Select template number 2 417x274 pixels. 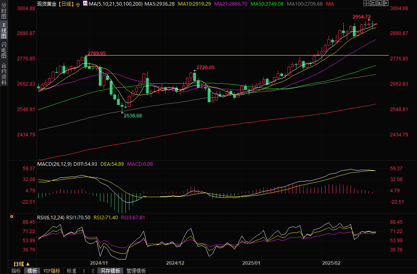click(x=92, y=271)
